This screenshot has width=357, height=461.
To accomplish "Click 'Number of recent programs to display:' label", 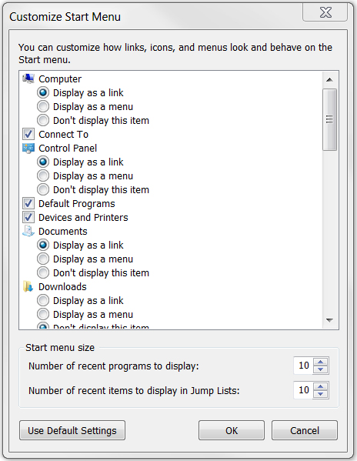I will point(114,366).
